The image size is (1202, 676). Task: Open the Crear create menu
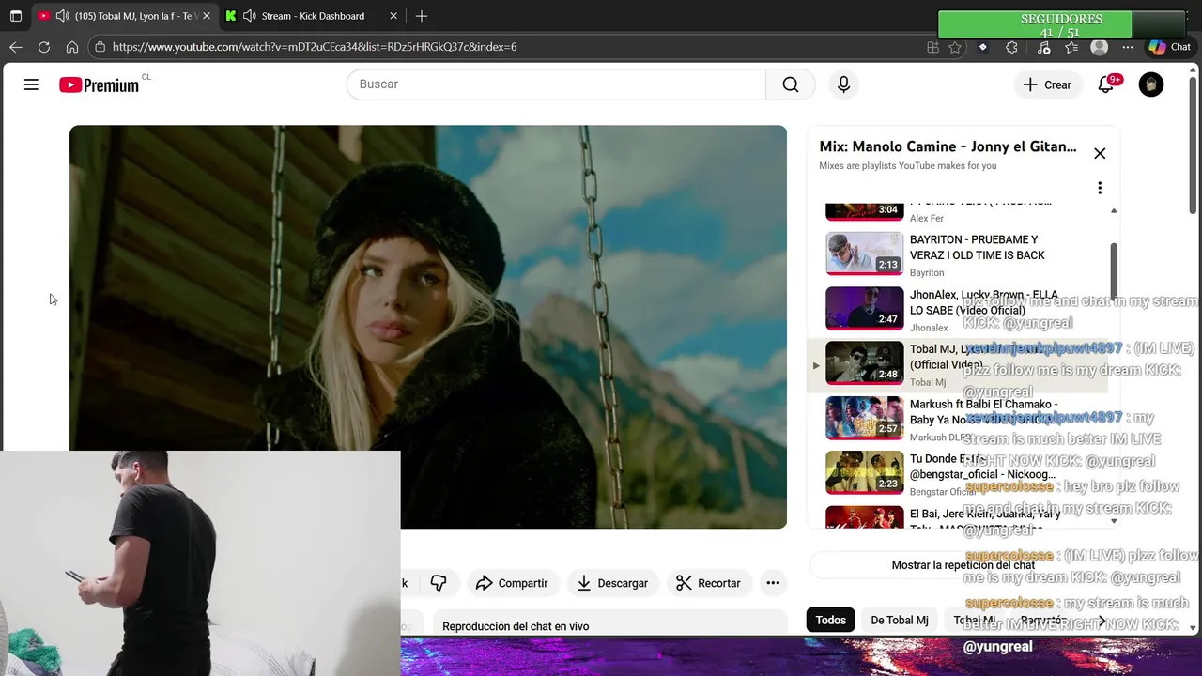pos(1047,84)
